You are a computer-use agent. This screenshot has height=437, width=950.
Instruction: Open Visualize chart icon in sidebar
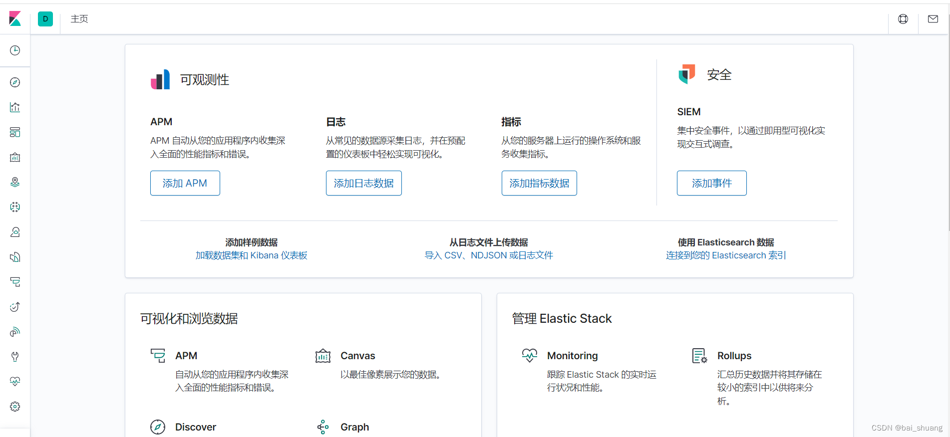(15, 107)
